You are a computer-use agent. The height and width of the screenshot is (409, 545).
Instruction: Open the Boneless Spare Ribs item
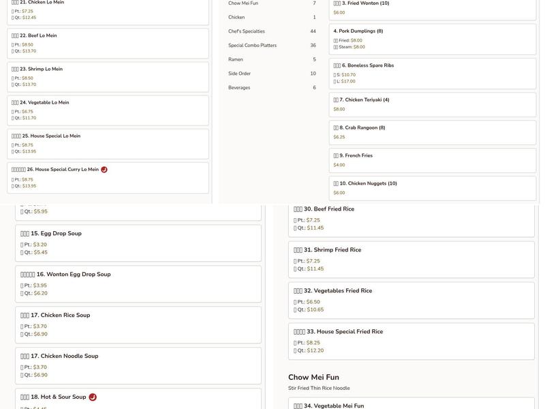click(x=432, y=73)
